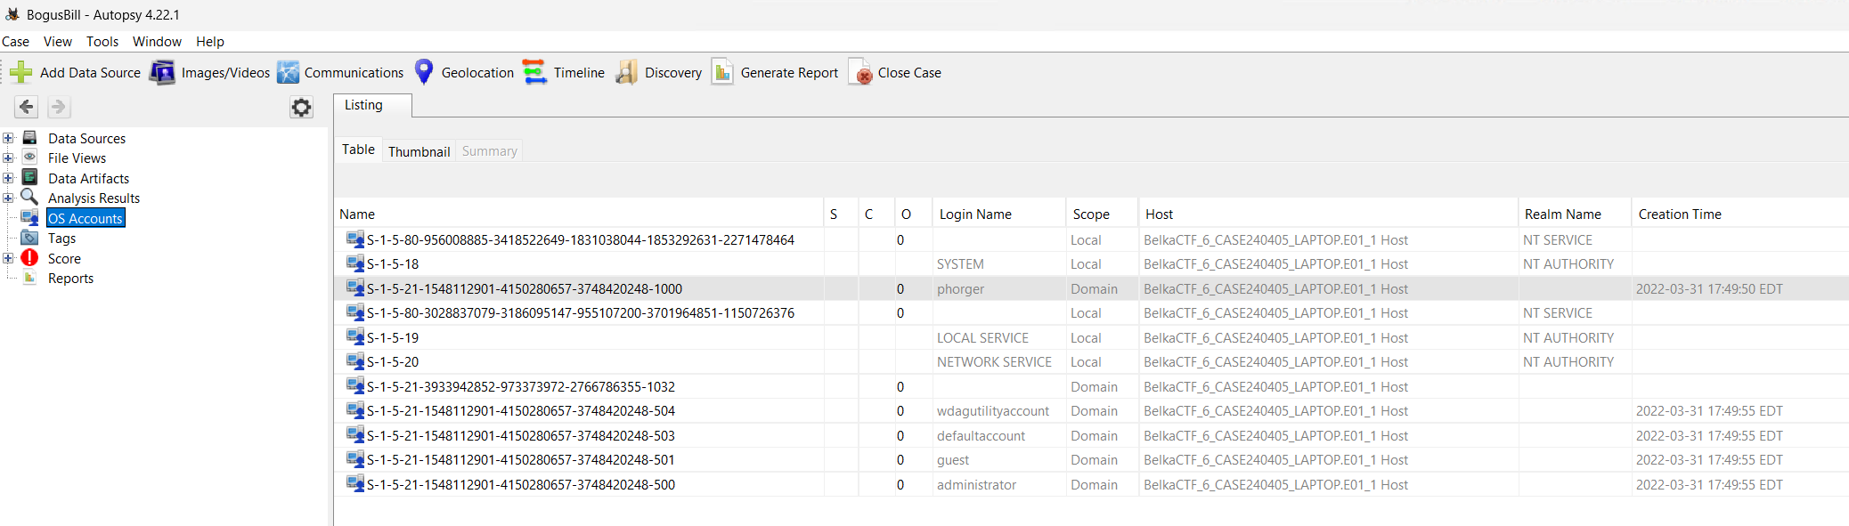The image size is (1849, 526).
Task: Open the View menu
Action: click(x=58, y=42)
